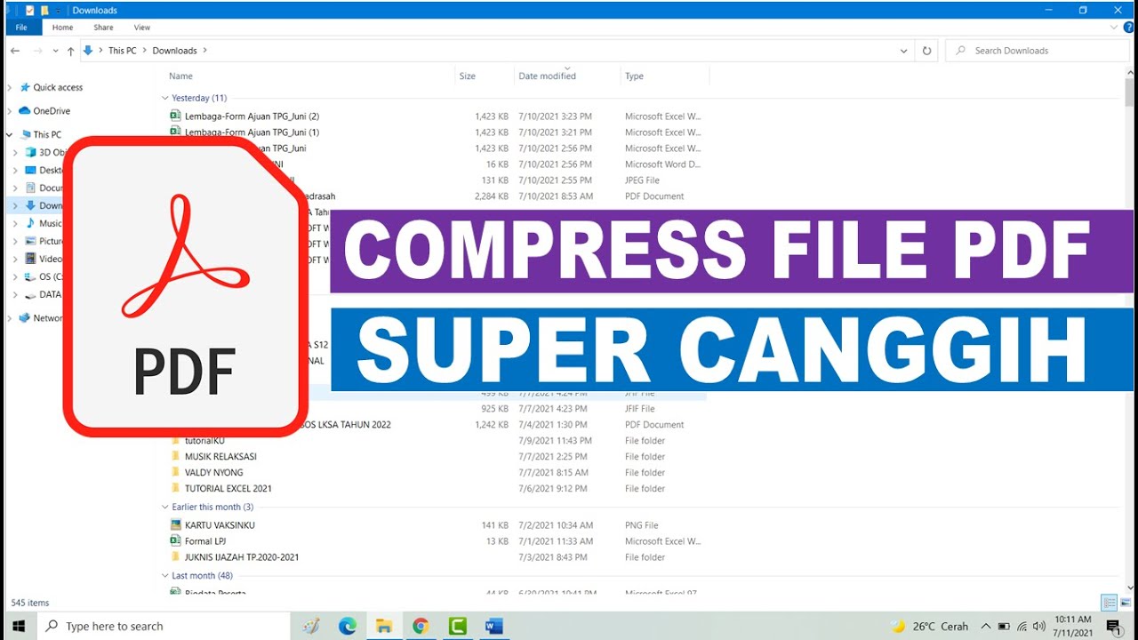Select Quick access in navigation pane
Viewport: 1138px width, 640px height.
pos(58,87)
